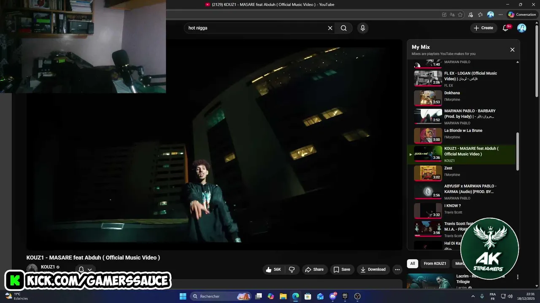
Task: Open Lacrim recommended video thumbnail
Action: tap(430, 281)
